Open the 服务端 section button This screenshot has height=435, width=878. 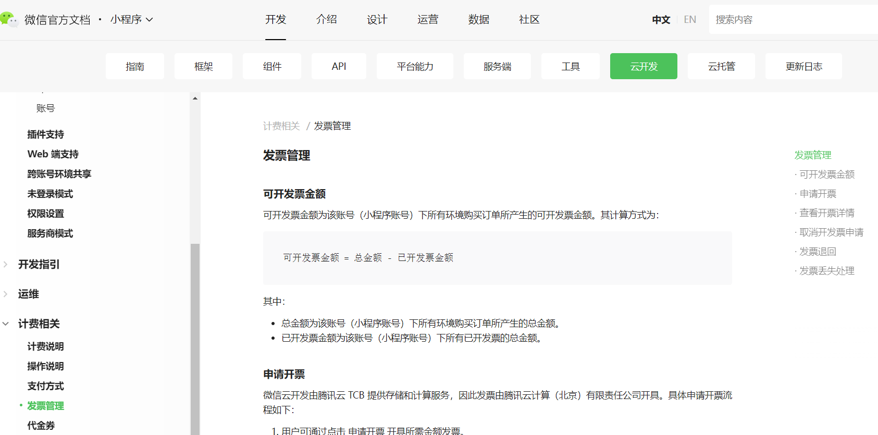(497, 66)
